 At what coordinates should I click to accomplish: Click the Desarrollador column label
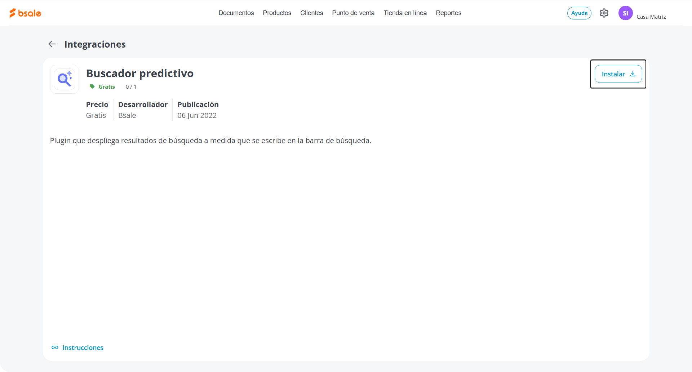tap(143, 105)
